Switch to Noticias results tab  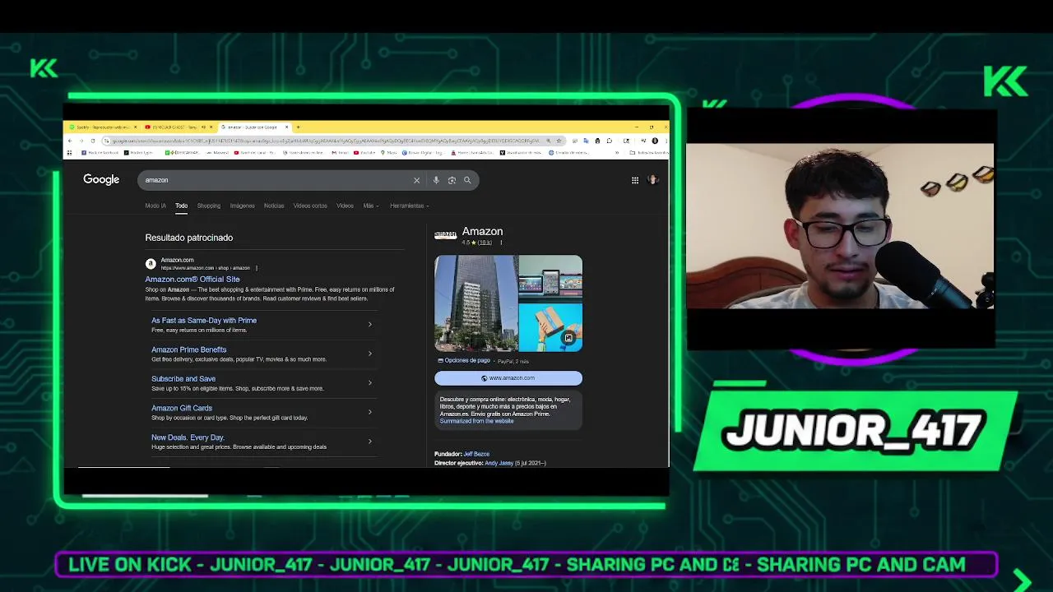274,206
